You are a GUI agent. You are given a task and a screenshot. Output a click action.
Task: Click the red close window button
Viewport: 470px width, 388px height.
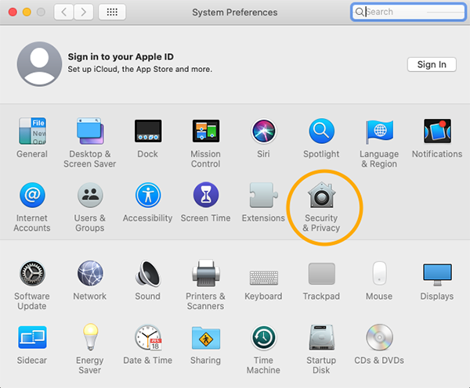[x=13, y=12]
